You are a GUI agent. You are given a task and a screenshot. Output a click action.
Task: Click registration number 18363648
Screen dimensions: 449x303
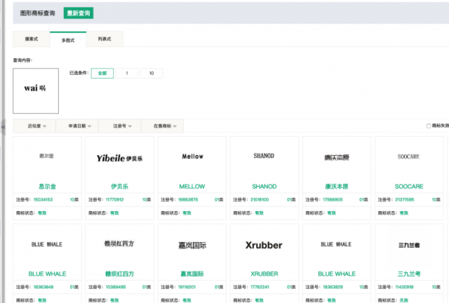(43, 287)
